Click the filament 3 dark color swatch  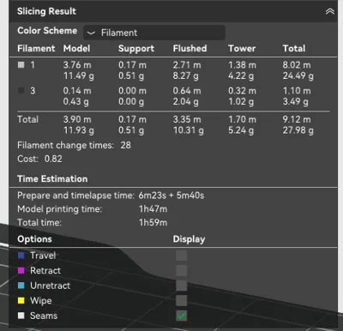click(21, 91)
